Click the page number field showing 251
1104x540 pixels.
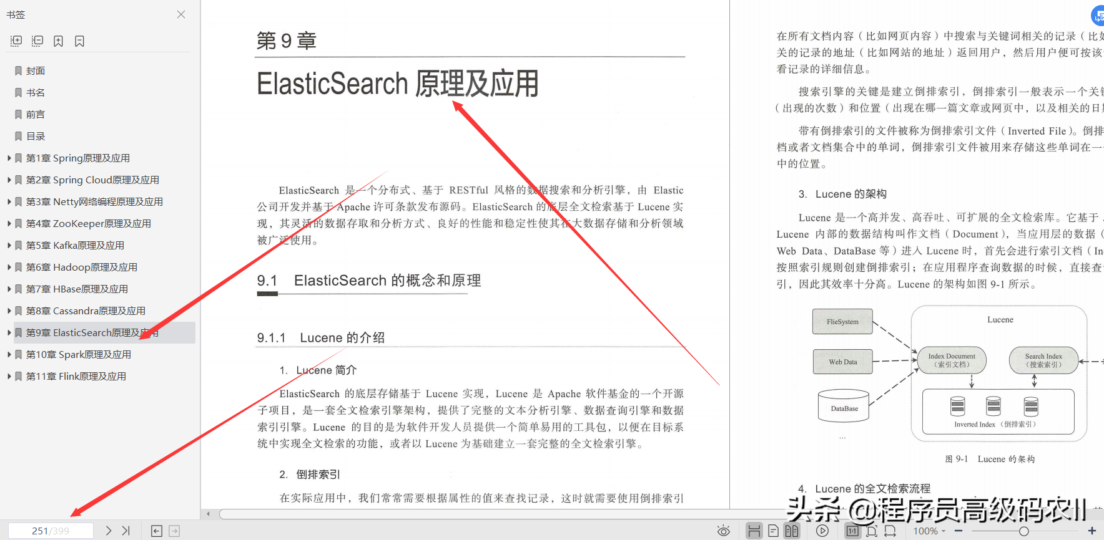[x=51, y=531]
